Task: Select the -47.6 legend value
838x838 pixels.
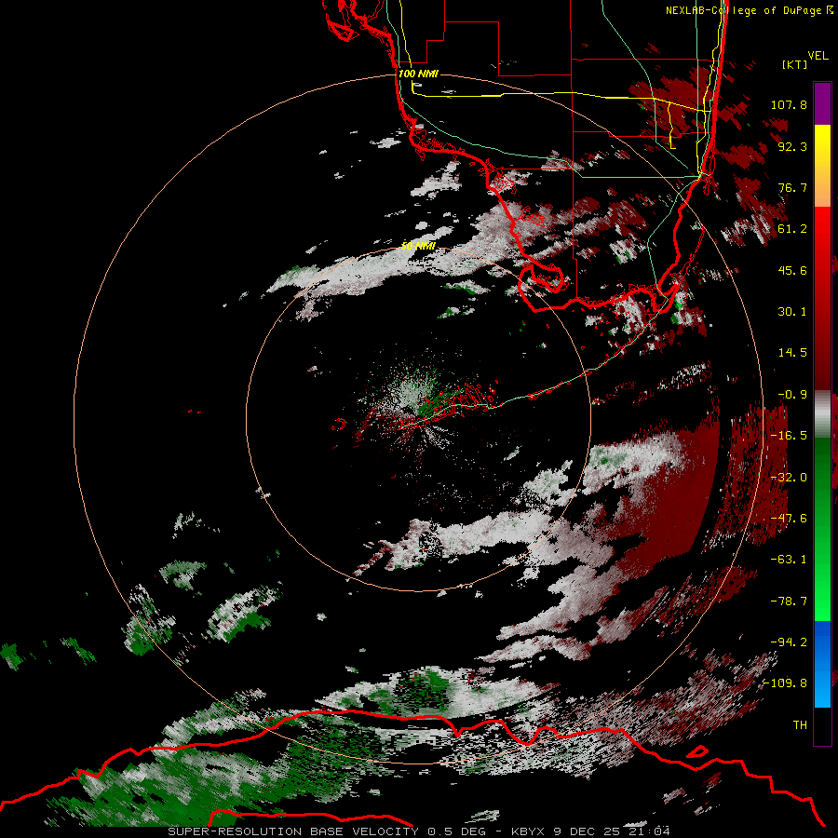Action: 789,519
